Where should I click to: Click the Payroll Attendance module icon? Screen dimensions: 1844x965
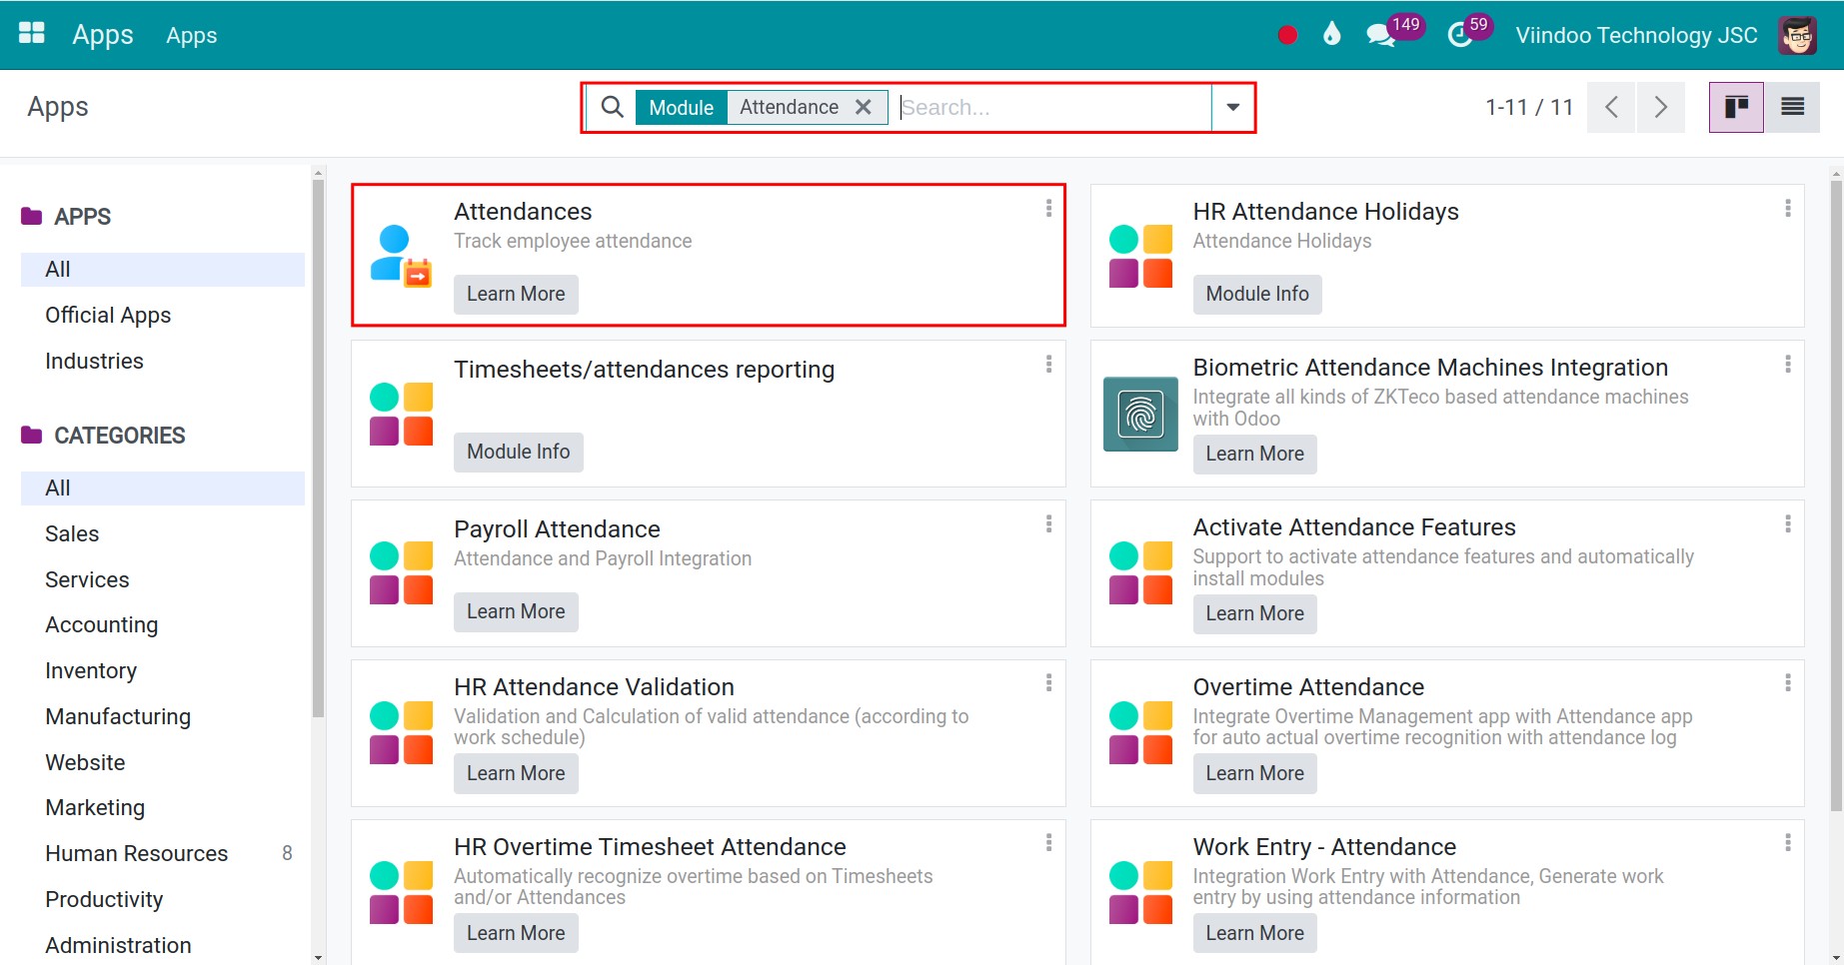coord(401,572)
